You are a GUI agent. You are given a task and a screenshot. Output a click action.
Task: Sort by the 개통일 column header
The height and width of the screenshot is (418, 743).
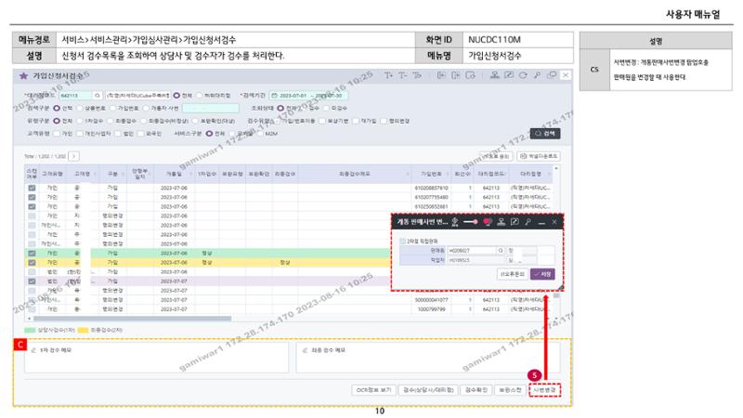174,174
